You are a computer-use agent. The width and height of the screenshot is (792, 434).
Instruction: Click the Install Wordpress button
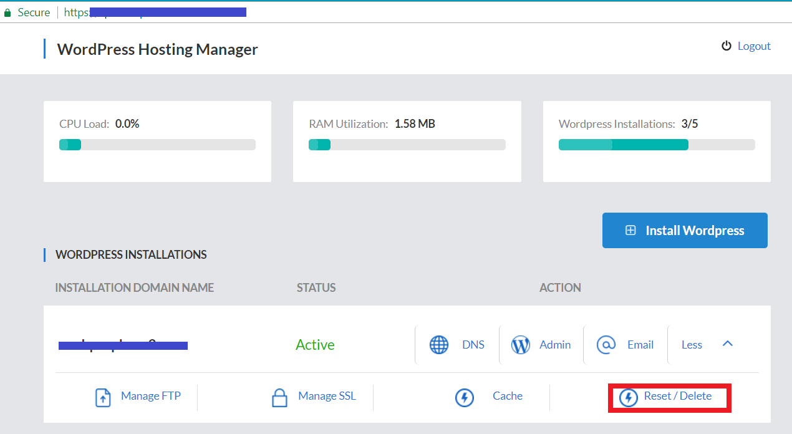tap(685, 231)
